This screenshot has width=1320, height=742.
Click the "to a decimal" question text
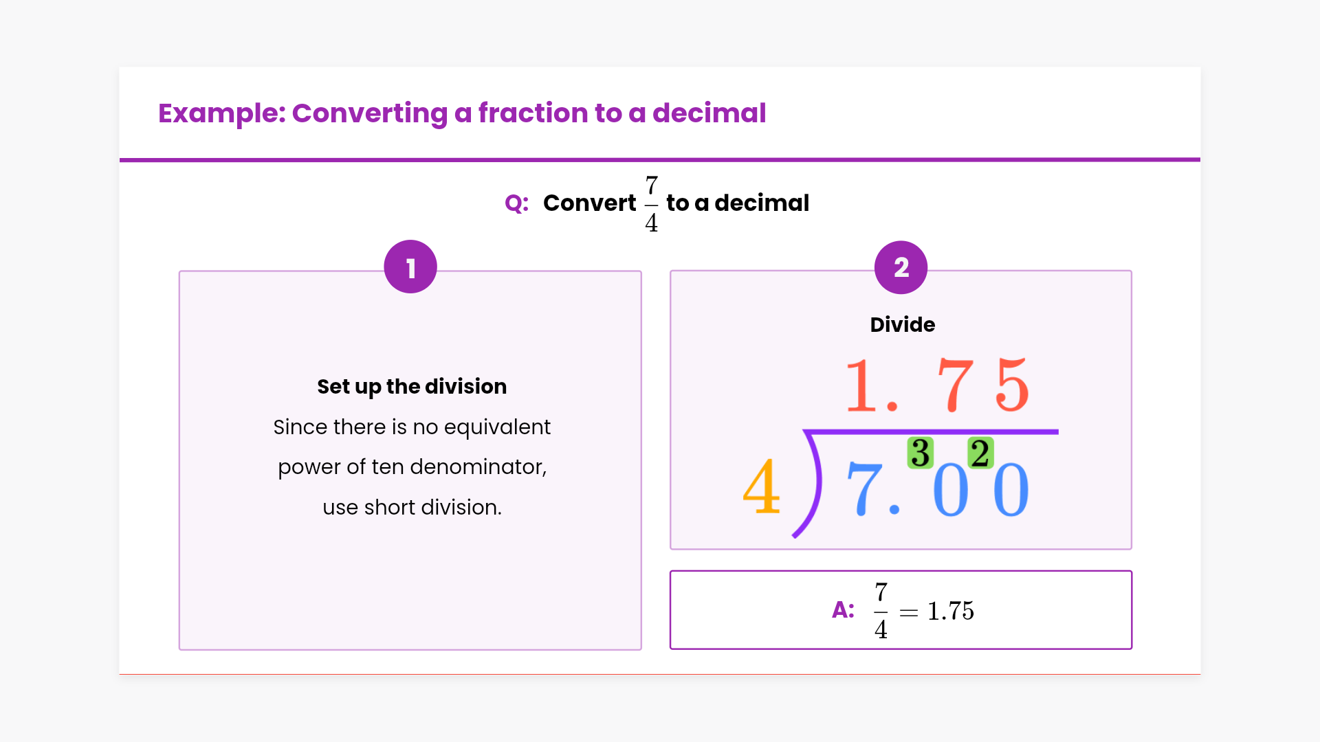coord(738,203)
